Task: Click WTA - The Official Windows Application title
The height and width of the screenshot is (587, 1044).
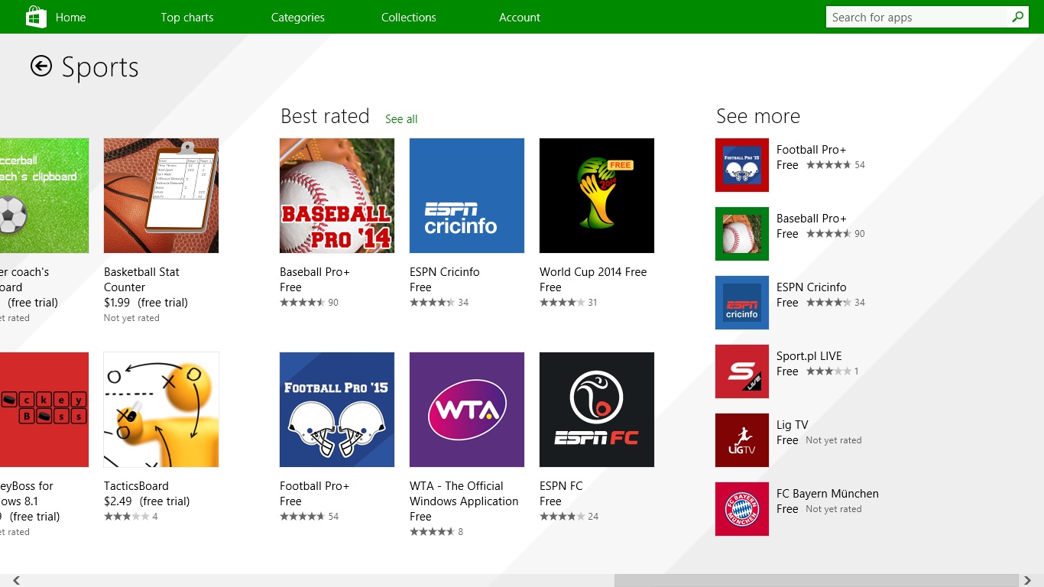Action: coord(464,494)
